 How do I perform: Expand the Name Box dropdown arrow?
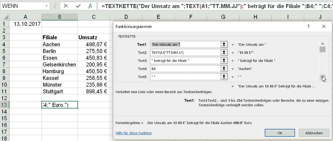[x=47, y=6]
